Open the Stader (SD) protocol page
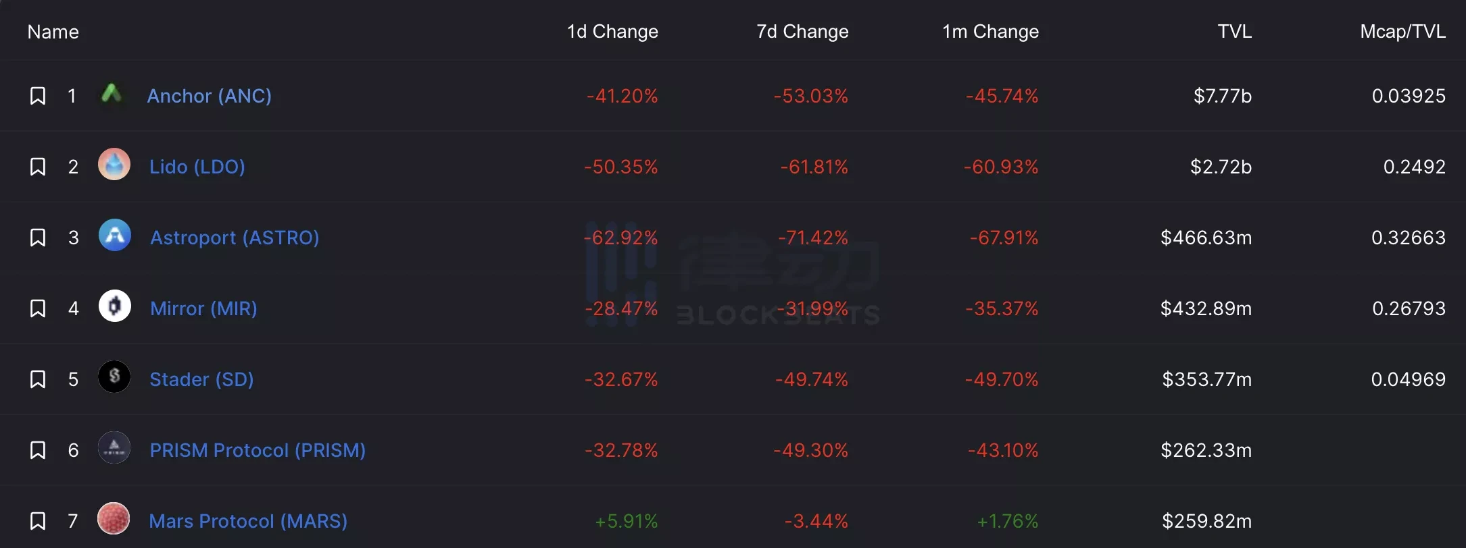The height and width of the screenshot is (548, 1466). pyautogui.click(x=201, y=379)
